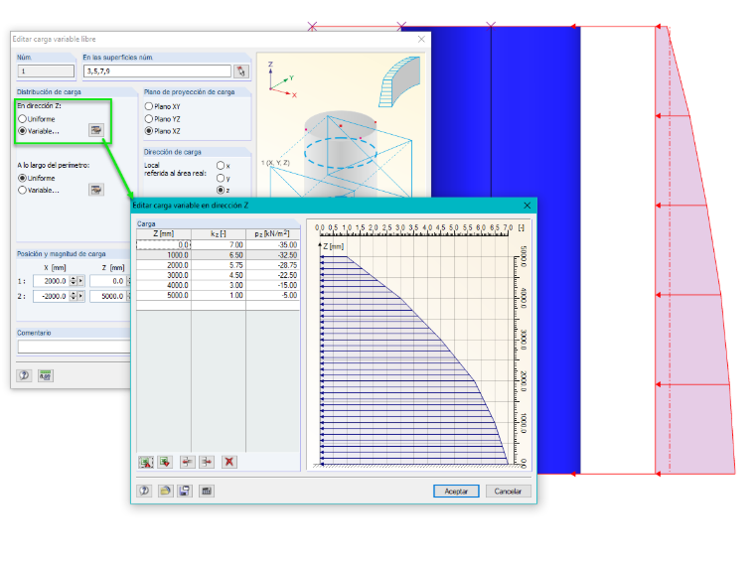Click the 0.00 units icon in main dialog

click(46, 375)
